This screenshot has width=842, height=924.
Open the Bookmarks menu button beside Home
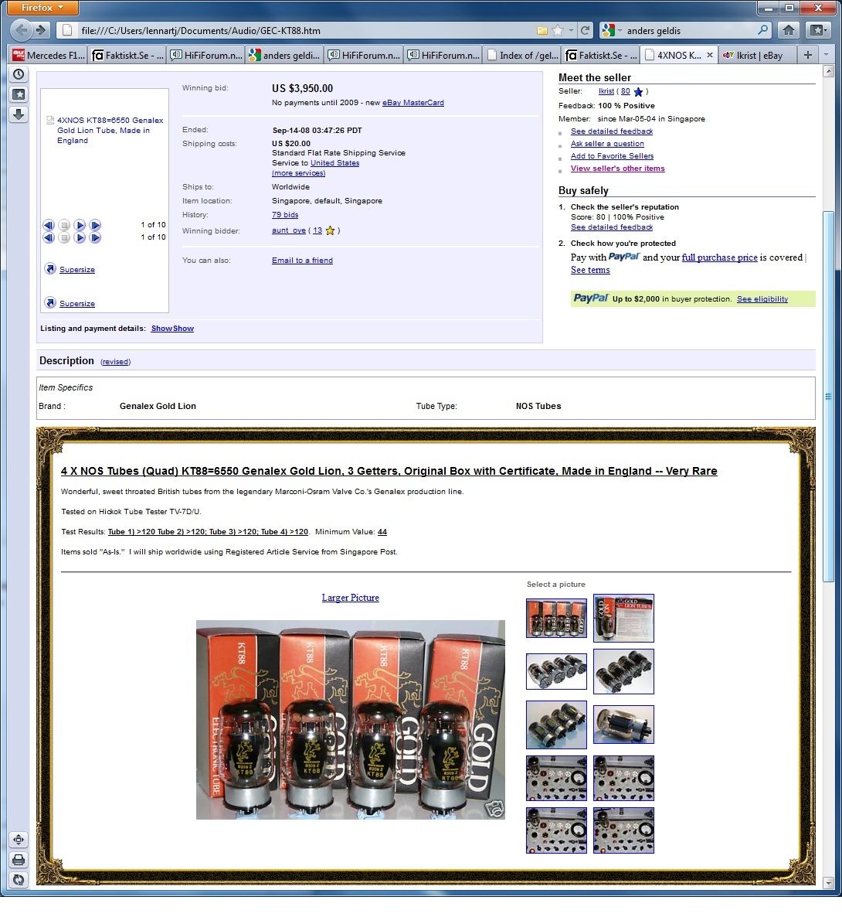(x=818, y=30)
